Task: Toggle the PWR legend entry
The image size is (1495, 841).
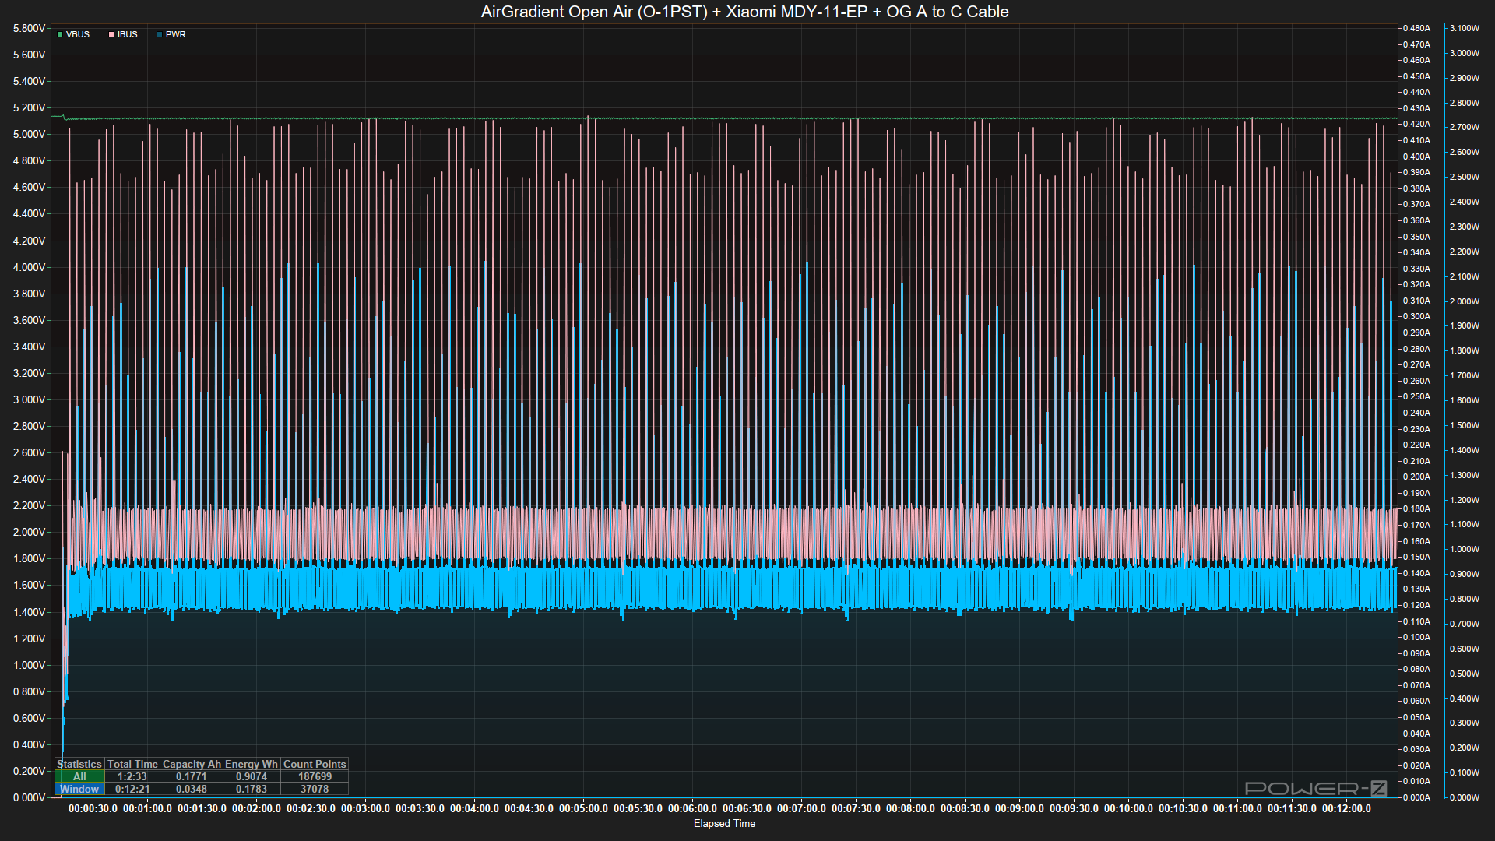Action: 171,34
